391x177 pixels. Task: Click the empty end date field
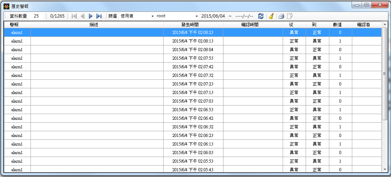pyautogui.click(x=244, y=16)
